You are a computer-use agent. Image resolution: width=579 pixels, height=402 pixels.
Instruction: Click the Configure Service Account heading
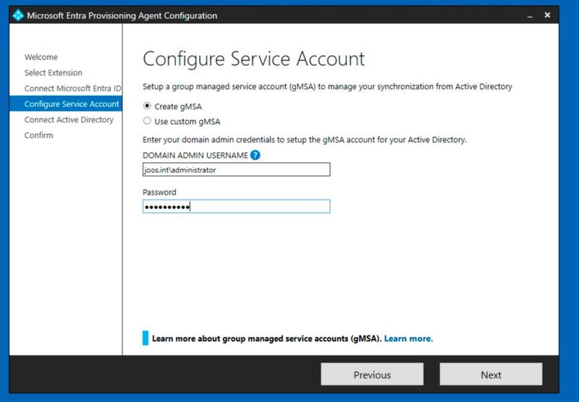click(x=254, y=59)
